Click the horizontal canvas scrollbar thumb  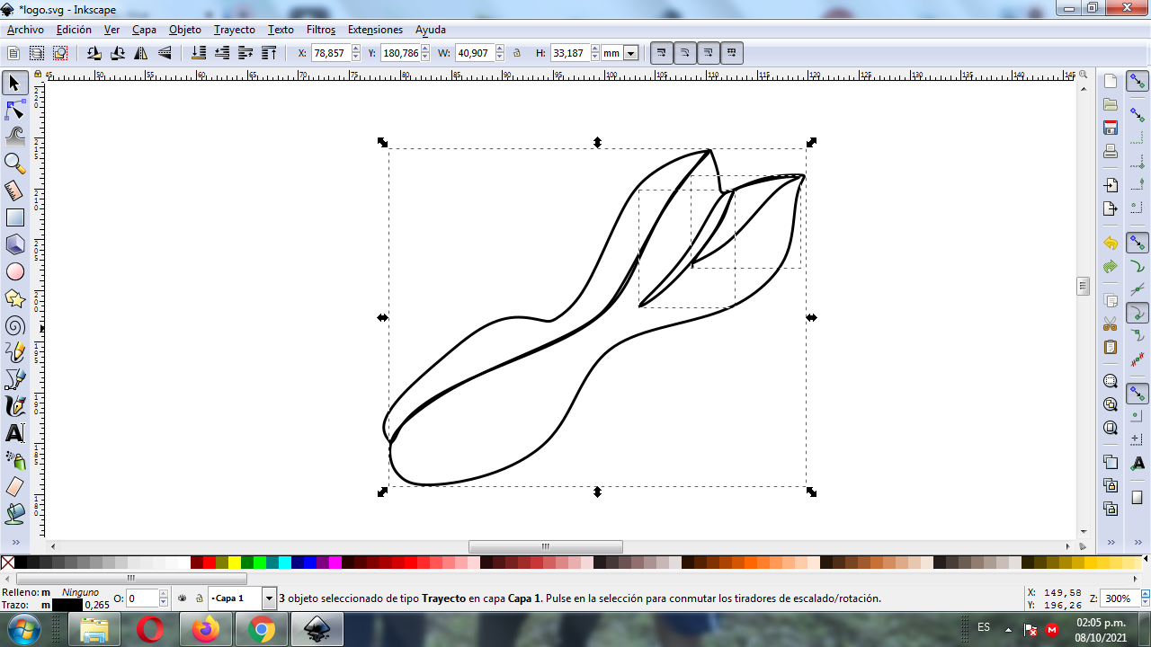pyautogui.click(x=545, y=546)
